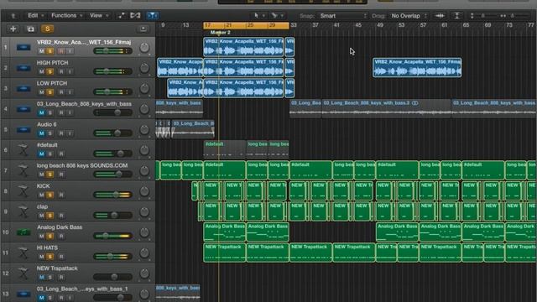Viewport: 537px width, 302px height.
Task: Open the Functions menu
Action: coord(66,16)
